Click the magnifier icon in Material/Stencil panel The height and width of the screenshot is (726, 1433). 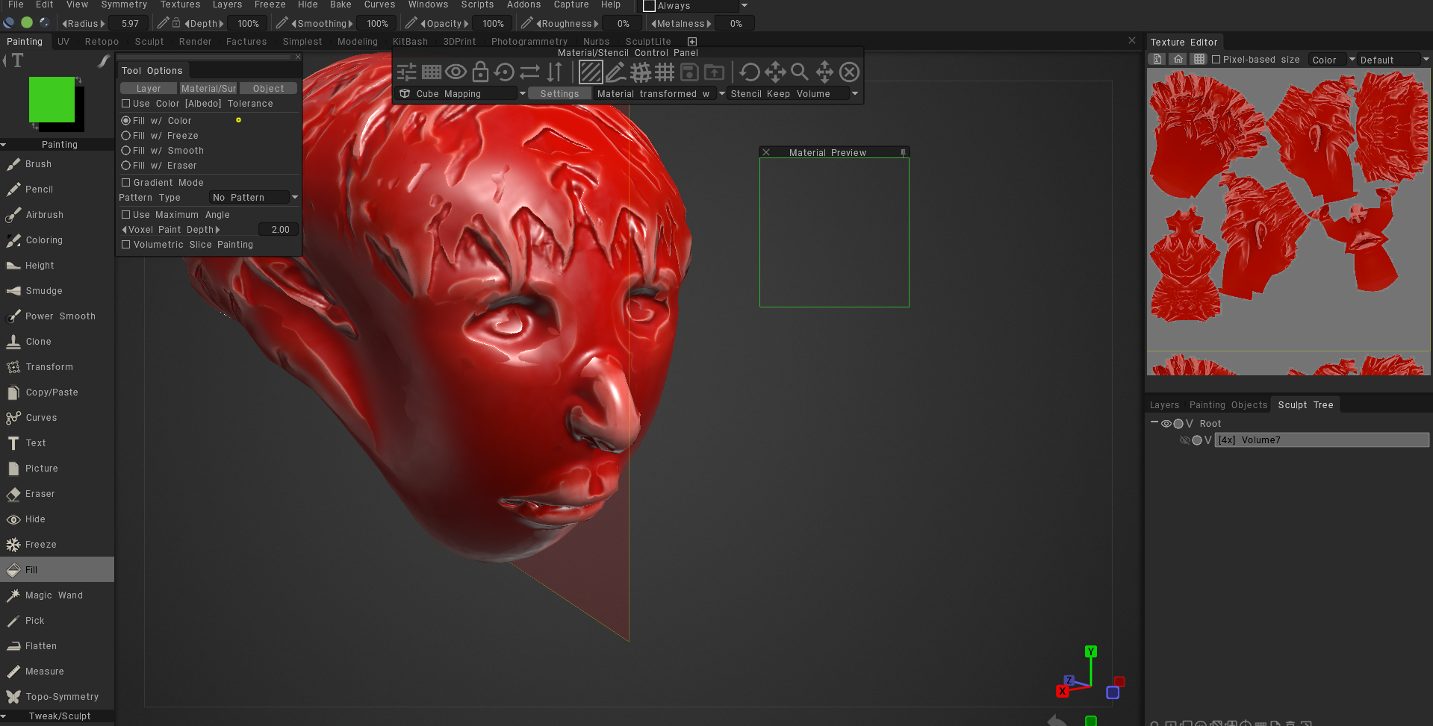pos(799,72)
